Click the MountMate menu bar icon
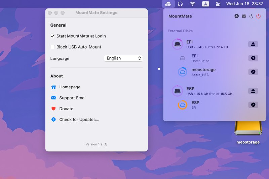The width and height of the screenshot is (269, 179). [x=168, y=4]
